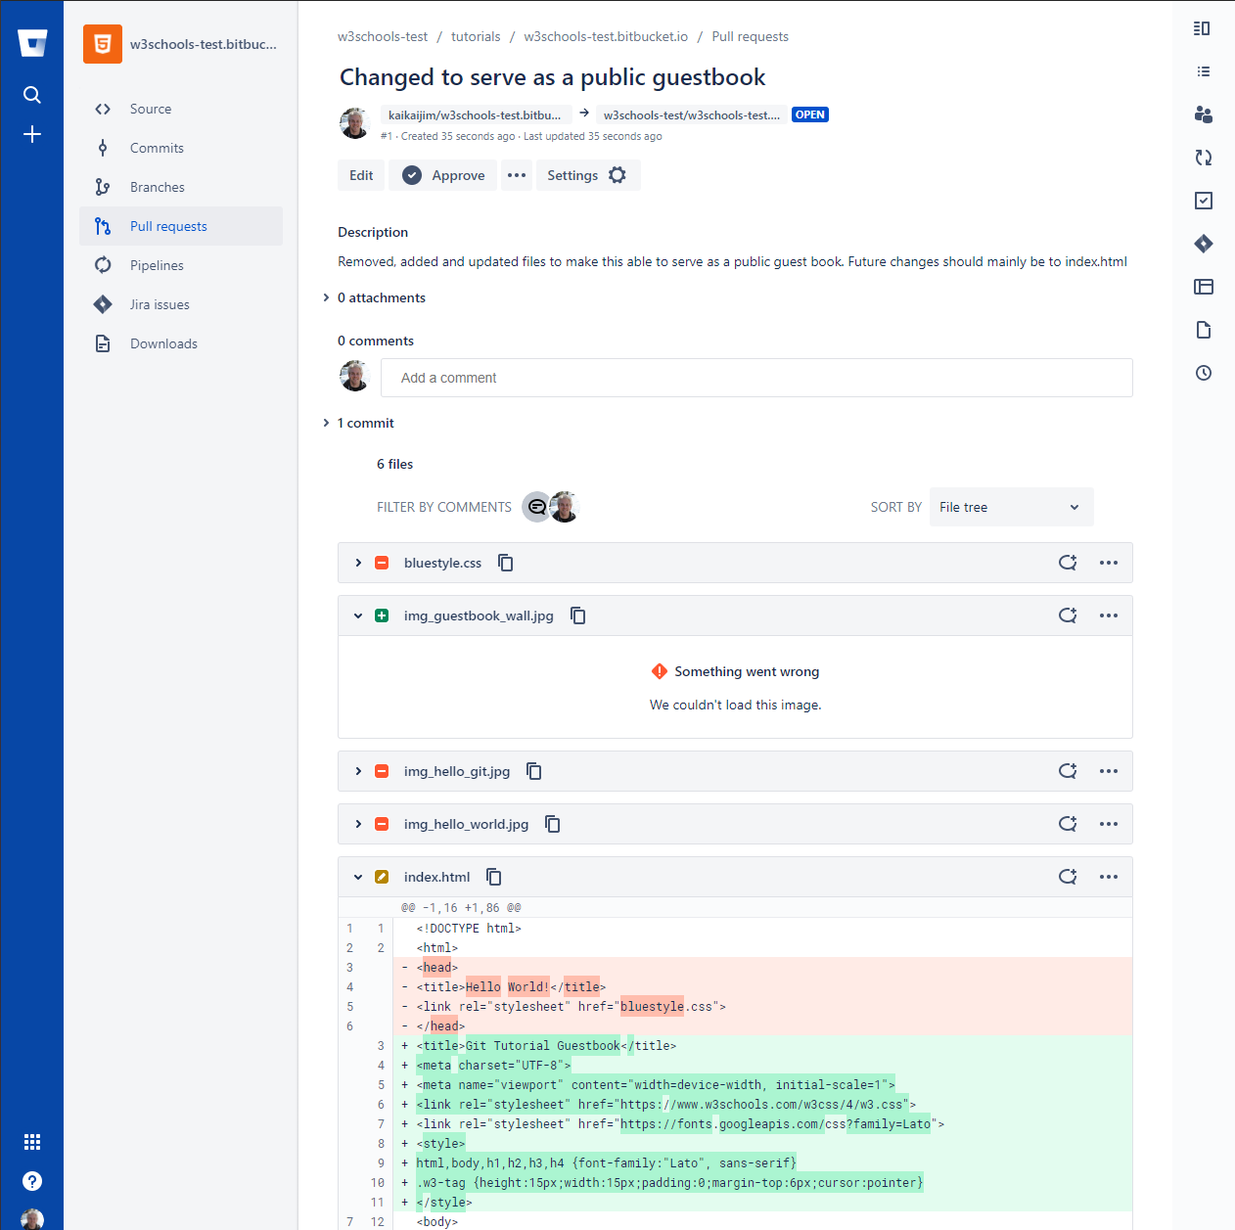Open the tasks checkbox icon in right sidebar

[x=1204, y=201]
